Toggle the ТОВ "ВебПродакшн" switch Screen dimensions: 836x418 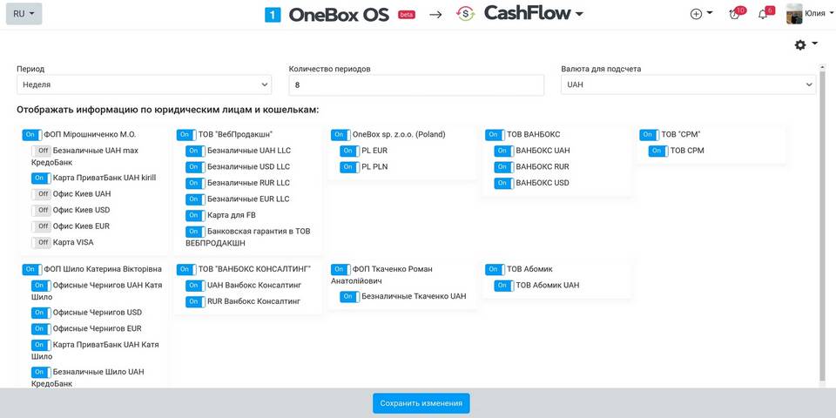tap(186, 135)
